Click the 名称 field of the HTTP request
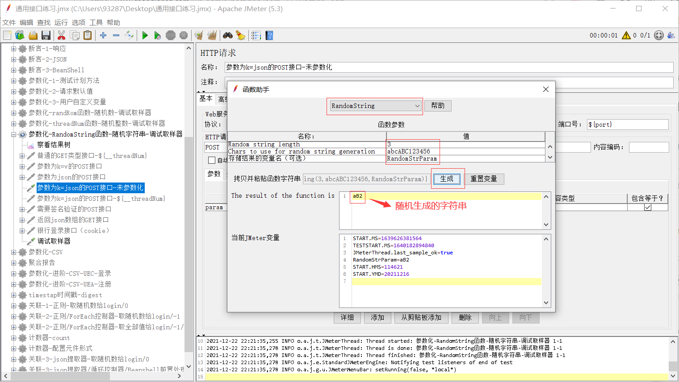Image resolution: width=679 pixels, height=382 pixels. [x=449, y=67]
